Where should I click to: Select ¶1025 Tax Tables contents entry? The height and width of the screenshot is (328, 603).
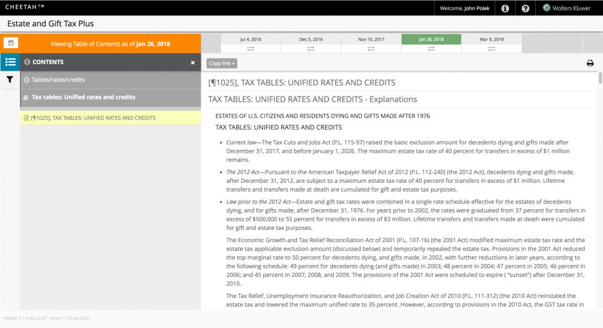coord(110,118)
